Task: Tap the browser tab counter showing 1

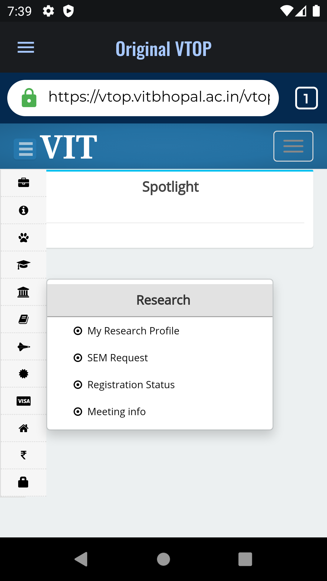Action: (x=306, y=98)
